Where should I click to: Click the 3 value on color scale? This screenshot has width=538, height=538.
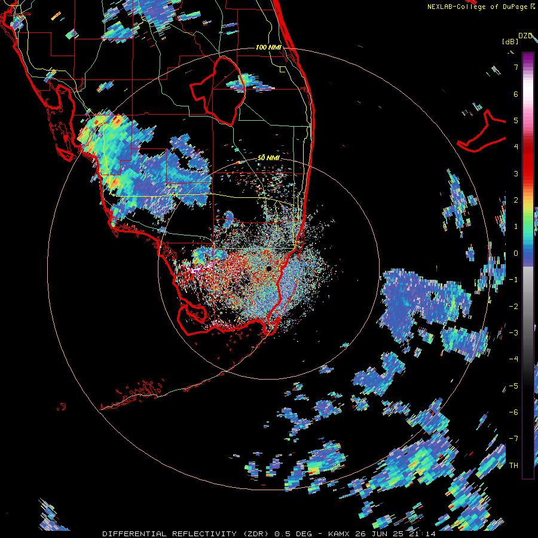pos(516,173)
